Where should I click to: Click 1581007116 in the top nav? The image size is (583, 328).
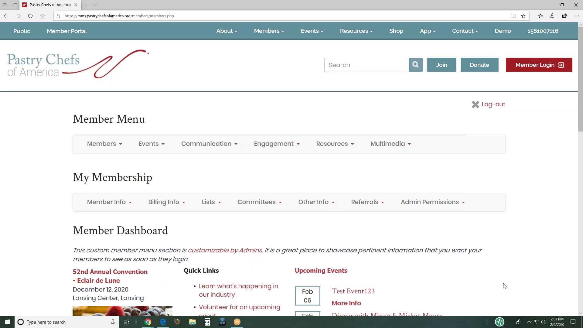tap(543, 31)
